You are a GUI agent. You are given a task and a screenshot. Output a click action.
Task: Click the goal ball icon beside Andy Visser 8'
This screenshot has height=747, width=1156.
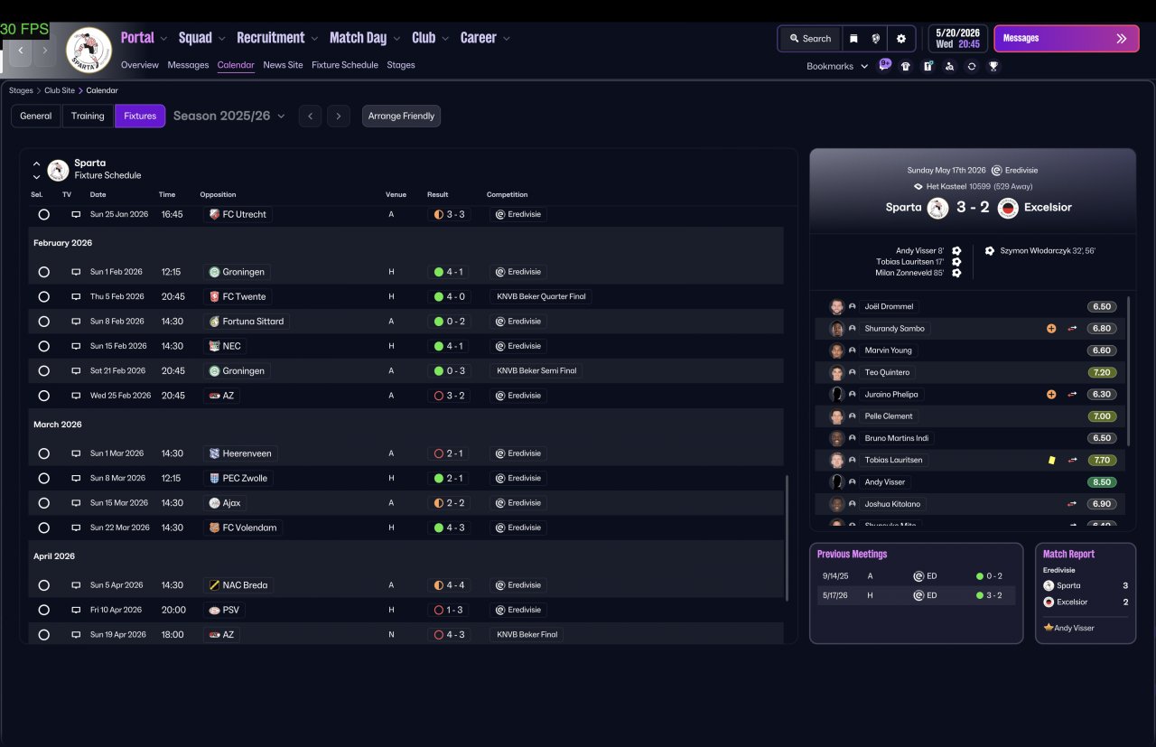[x=956, y=251]
